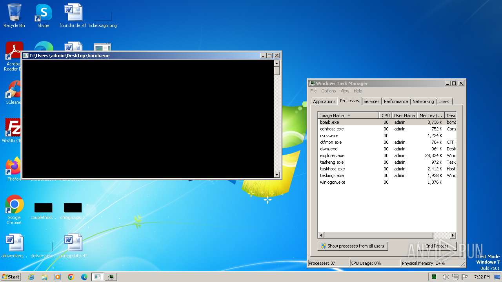This screenshot has width=502, height=282.
Task: Sort processes by Memory column
Action: pyautogui.click(x=431, y=116)
